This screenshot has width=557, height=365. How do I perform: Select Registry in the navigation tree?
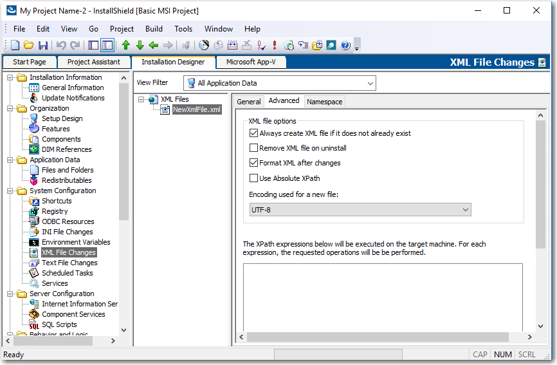(x=55, y=211)
